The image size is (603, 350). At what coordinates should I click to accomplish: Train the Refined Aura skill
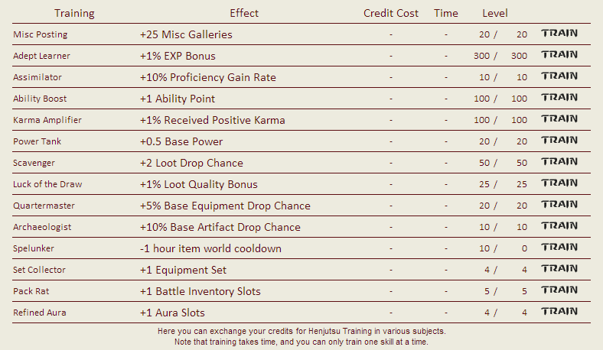pos(559,312)
